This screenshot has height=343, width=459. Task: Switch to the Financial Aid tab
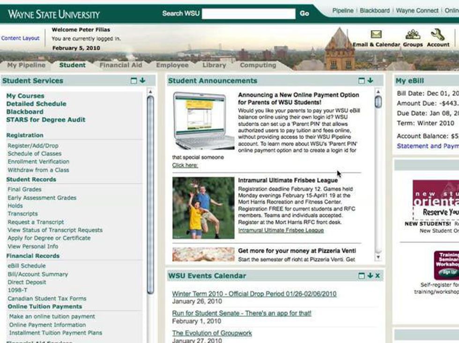coord(120,65)
